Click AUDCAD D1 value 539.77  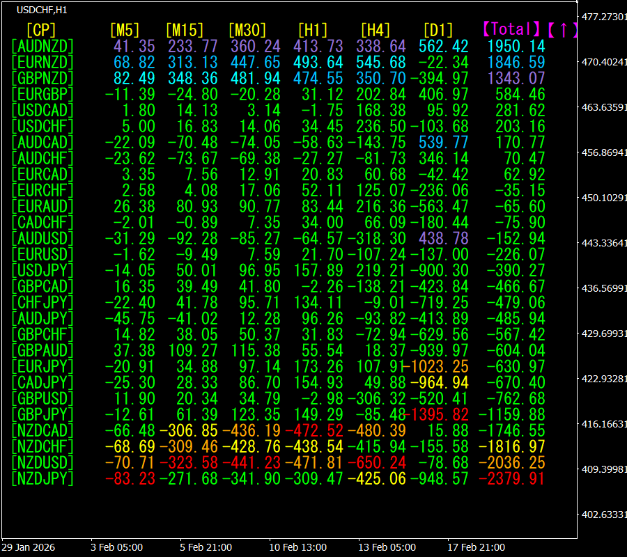coord(444,142)
